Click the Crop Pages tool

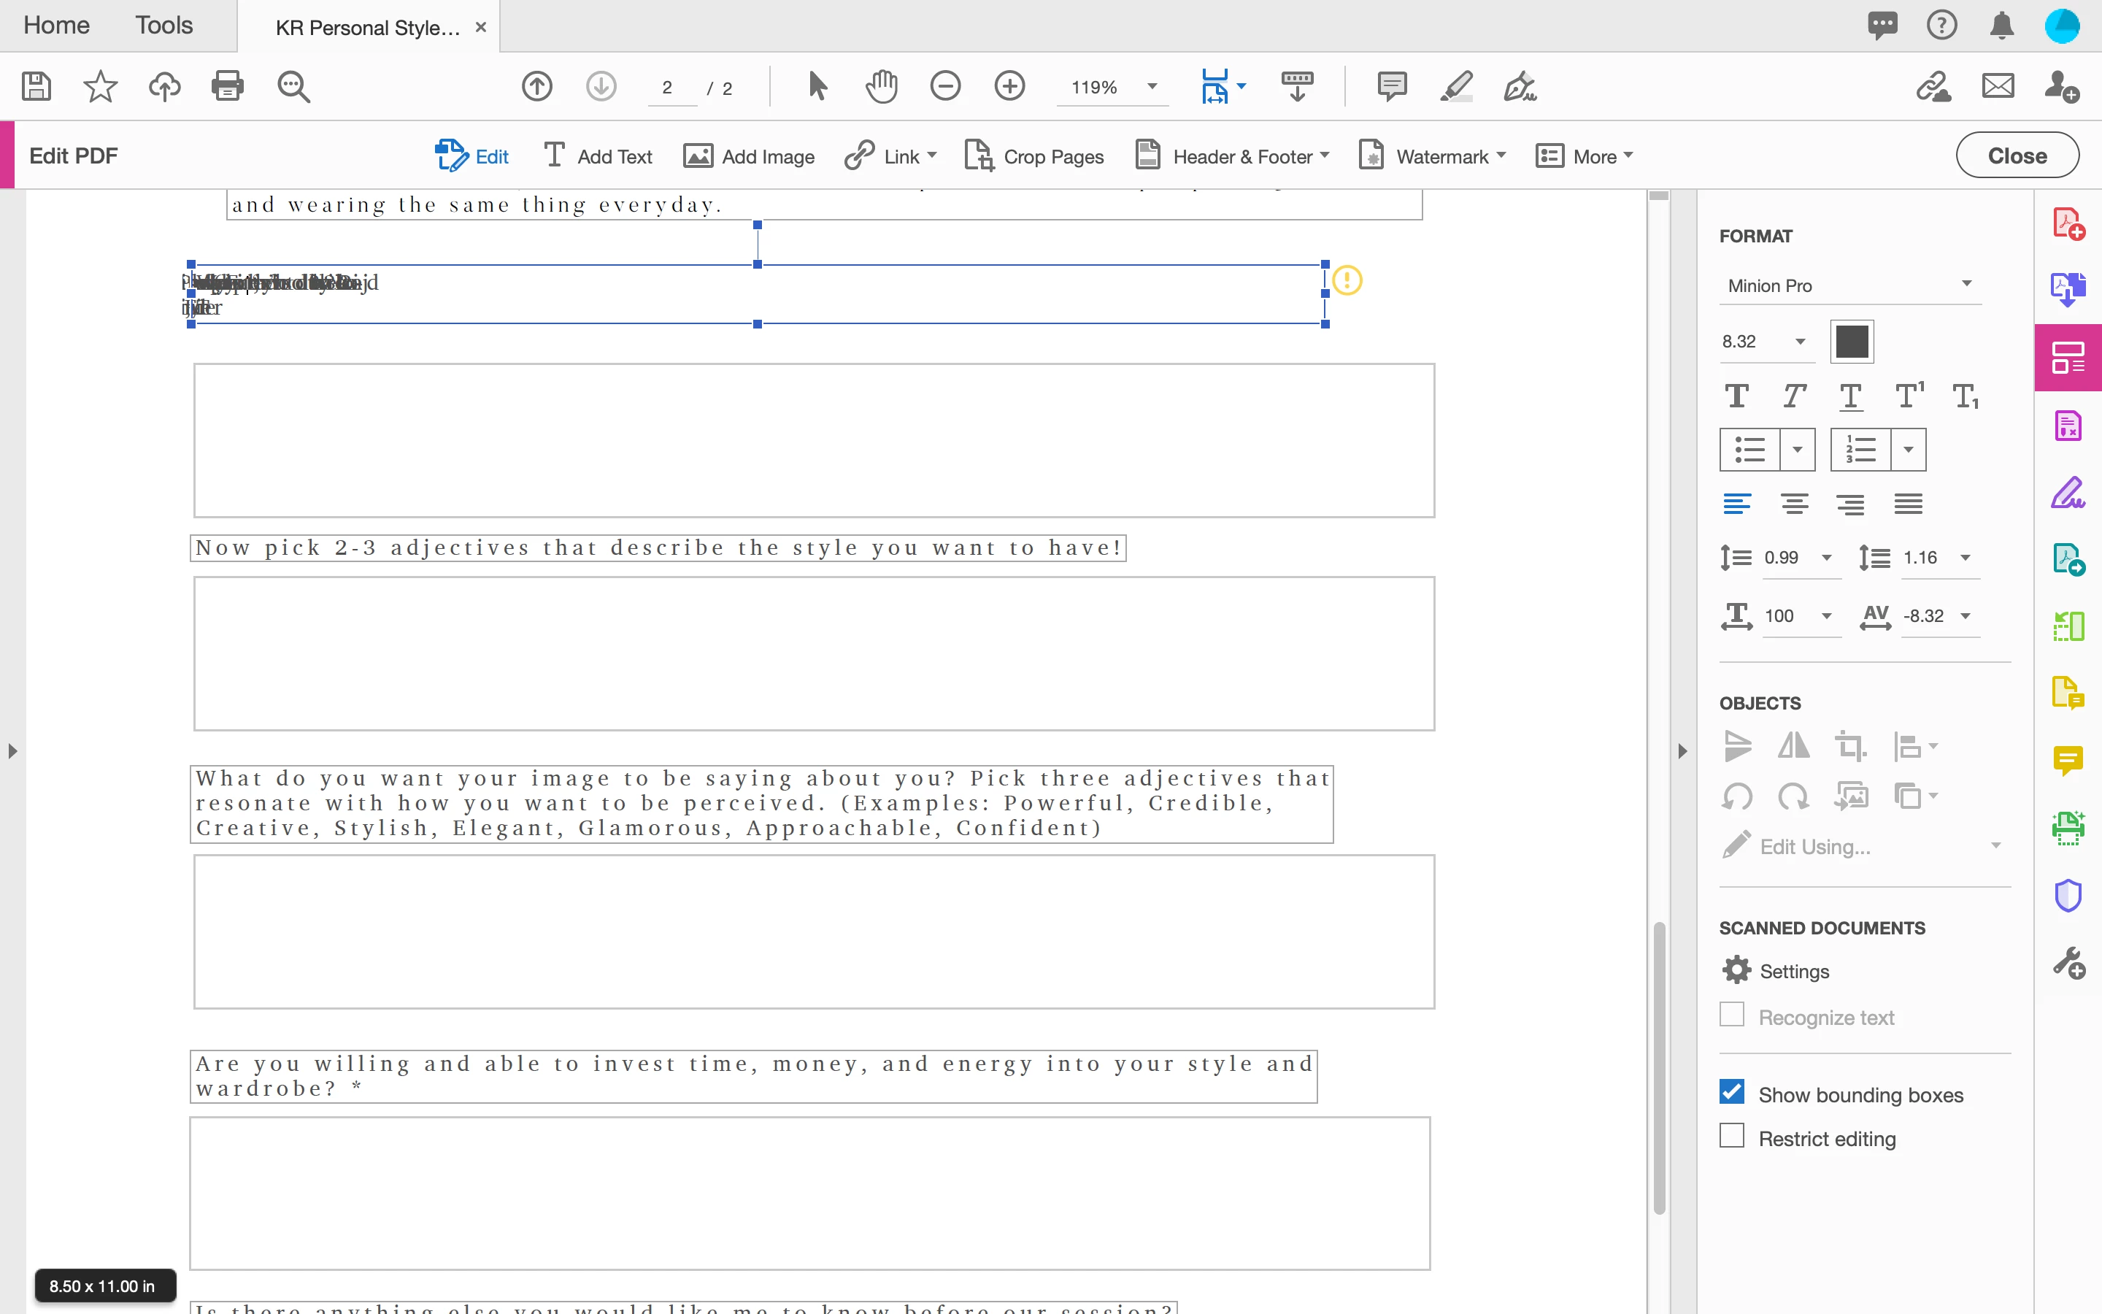pyautogui.click(x=1033, y=156)
